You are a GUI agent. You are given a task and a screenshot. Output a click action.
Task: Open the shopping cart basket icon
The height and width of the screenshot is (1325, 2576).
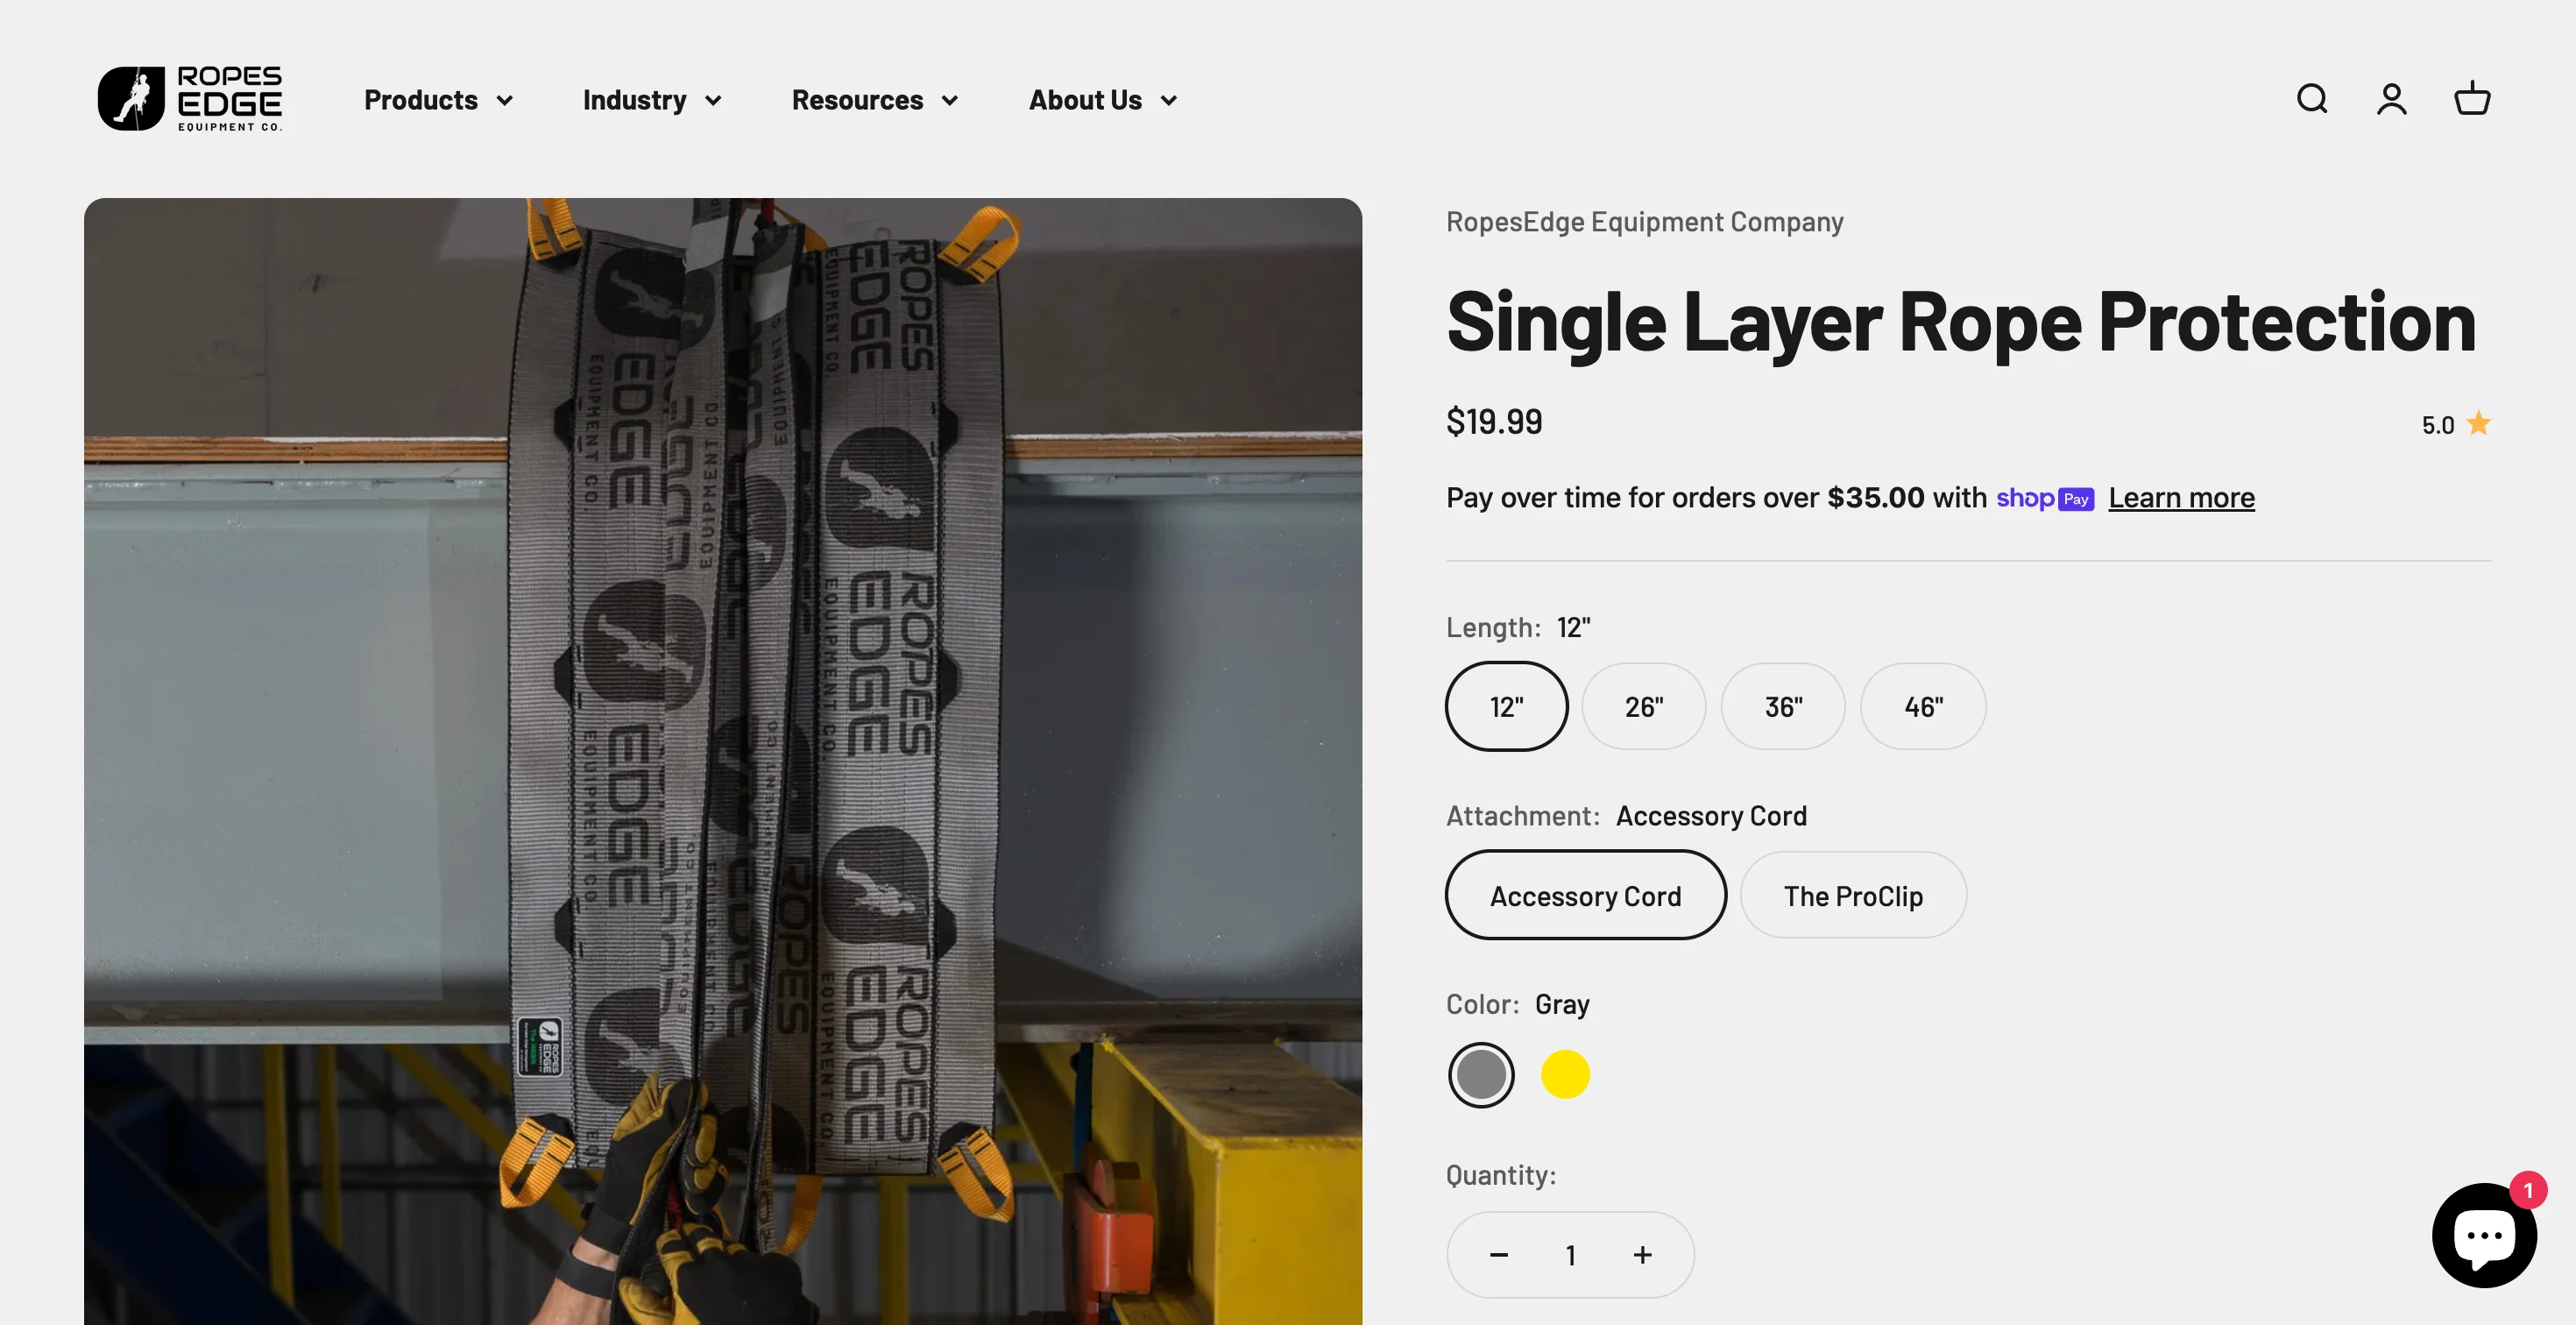(x=2472, y=98)
